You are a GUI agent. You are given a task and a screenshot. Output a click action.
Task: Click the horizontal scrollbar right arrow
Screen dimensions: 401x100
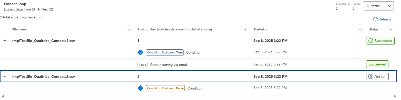[x=398, y=96]
